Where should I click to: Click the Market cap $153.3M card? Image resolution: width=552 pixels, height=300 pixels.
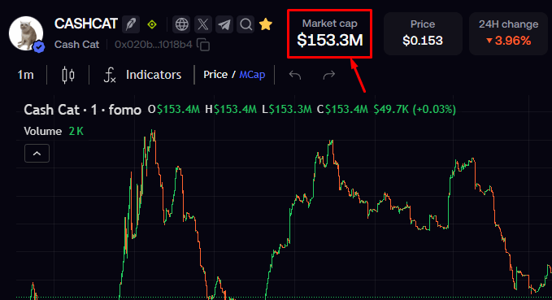(x=329, y=33)
